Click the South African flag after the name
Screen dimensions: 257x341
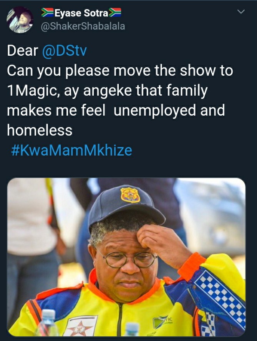(x=115, y=13)
